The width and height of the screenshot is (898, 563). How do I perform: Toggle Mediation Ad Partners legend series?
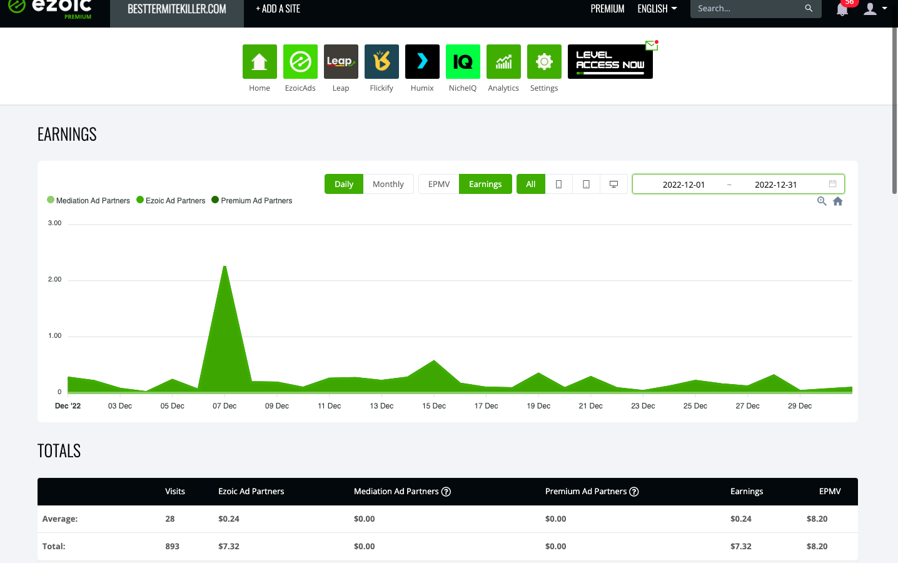tap(88, 201)
